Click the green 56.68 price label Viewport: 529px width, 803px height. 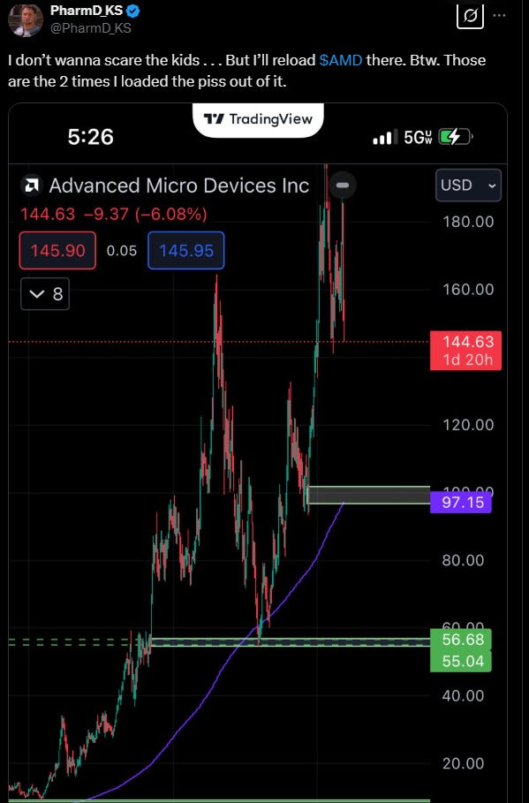(460, 639)
